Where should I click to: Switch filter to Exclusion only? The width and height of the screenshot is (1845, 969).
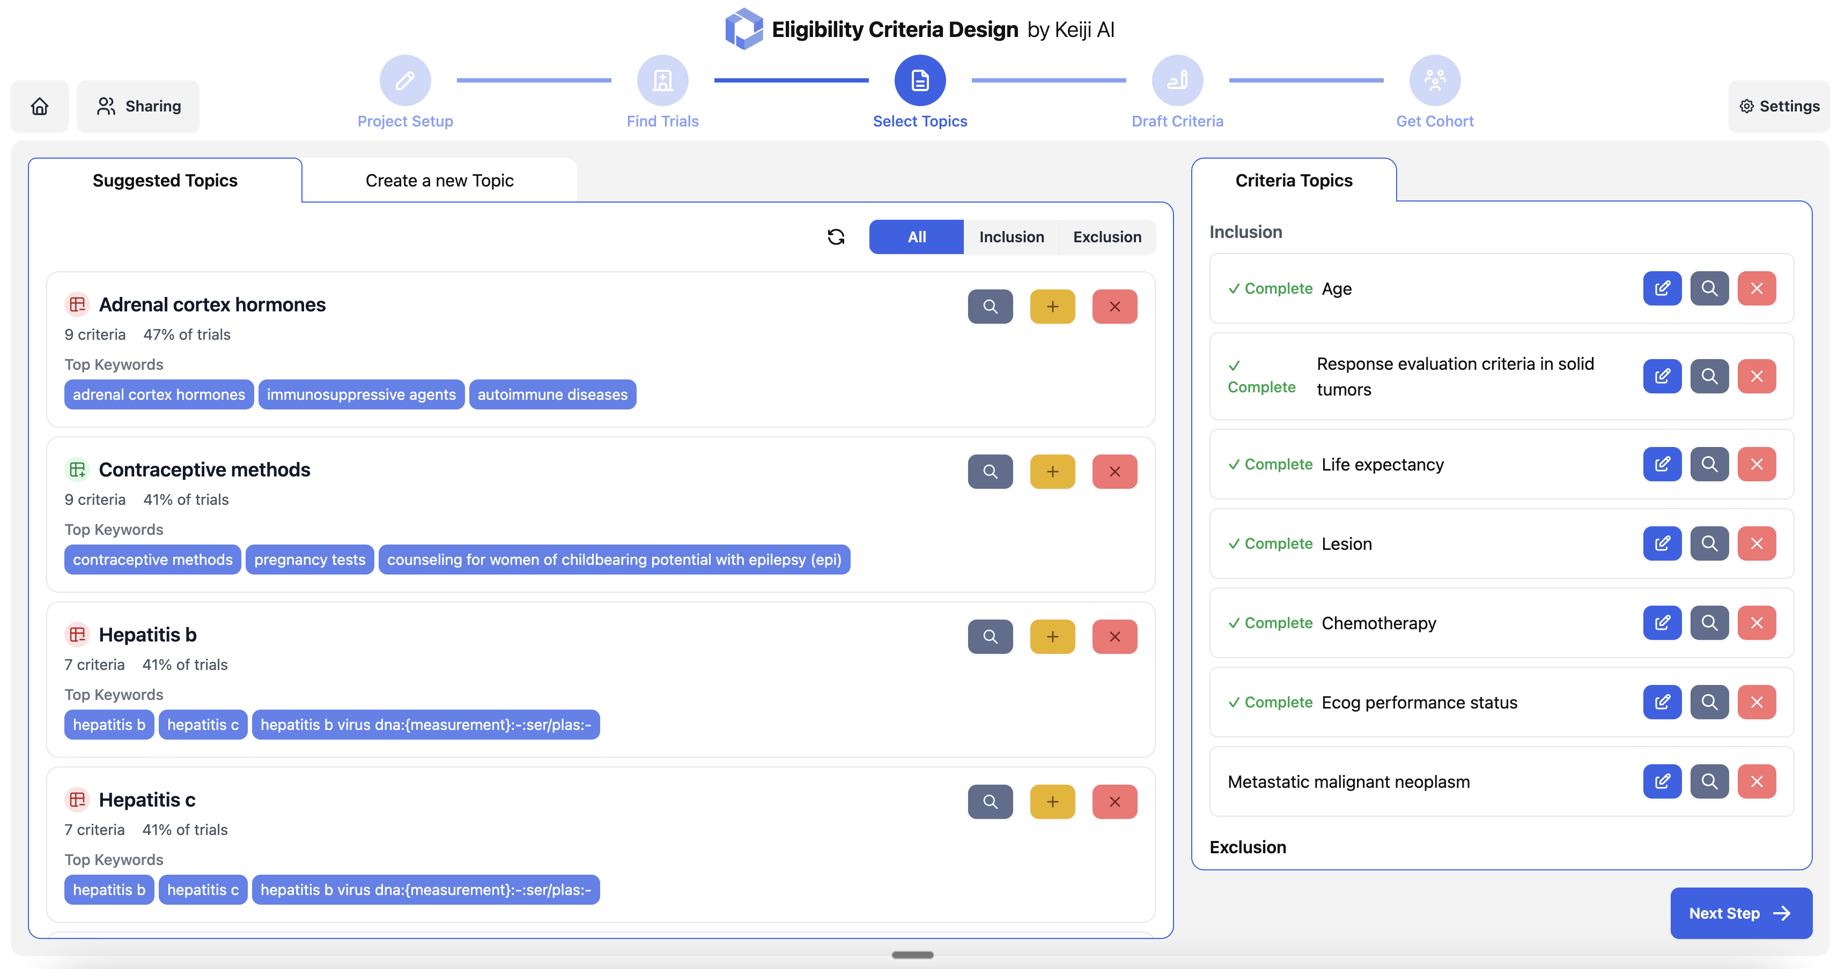tap(1106, 236)
